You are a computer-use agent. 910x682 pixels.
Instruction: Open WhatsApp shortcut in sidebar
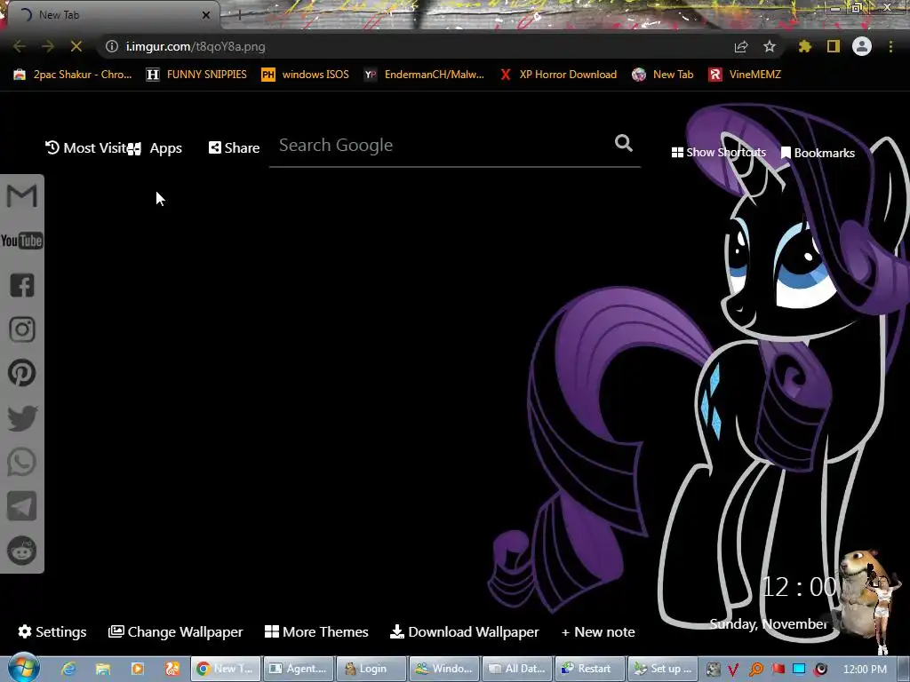[22, 462]
